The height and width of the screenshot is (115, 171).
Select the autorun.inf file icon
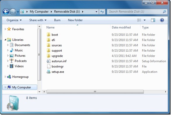[49, 61]
